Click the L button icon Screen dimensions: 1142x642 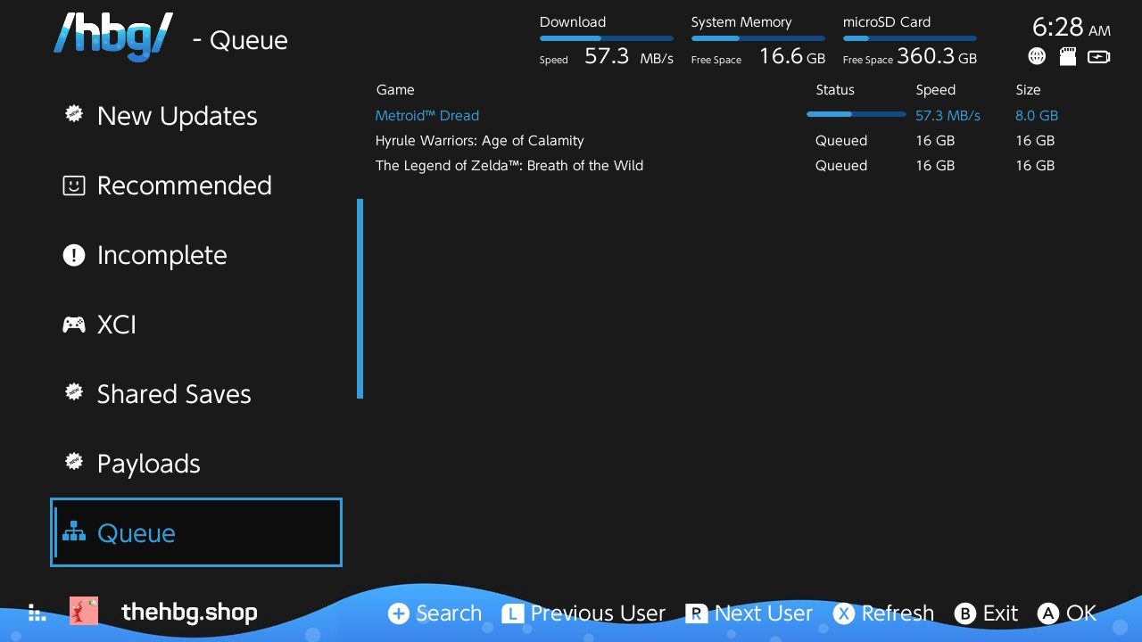pyautogui.click(x=513, y=613)
